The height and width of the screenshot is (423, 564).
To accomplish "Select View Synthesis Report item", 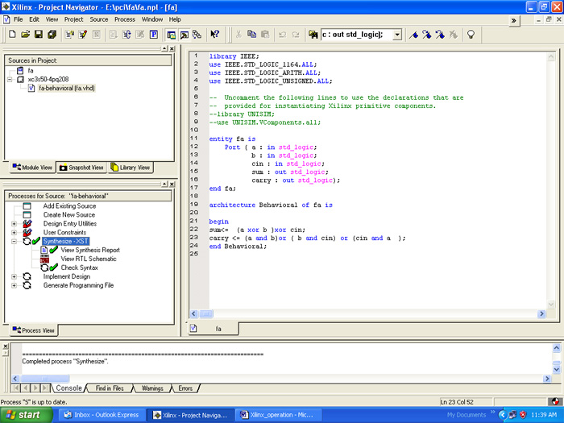I will tap(90, 250).
